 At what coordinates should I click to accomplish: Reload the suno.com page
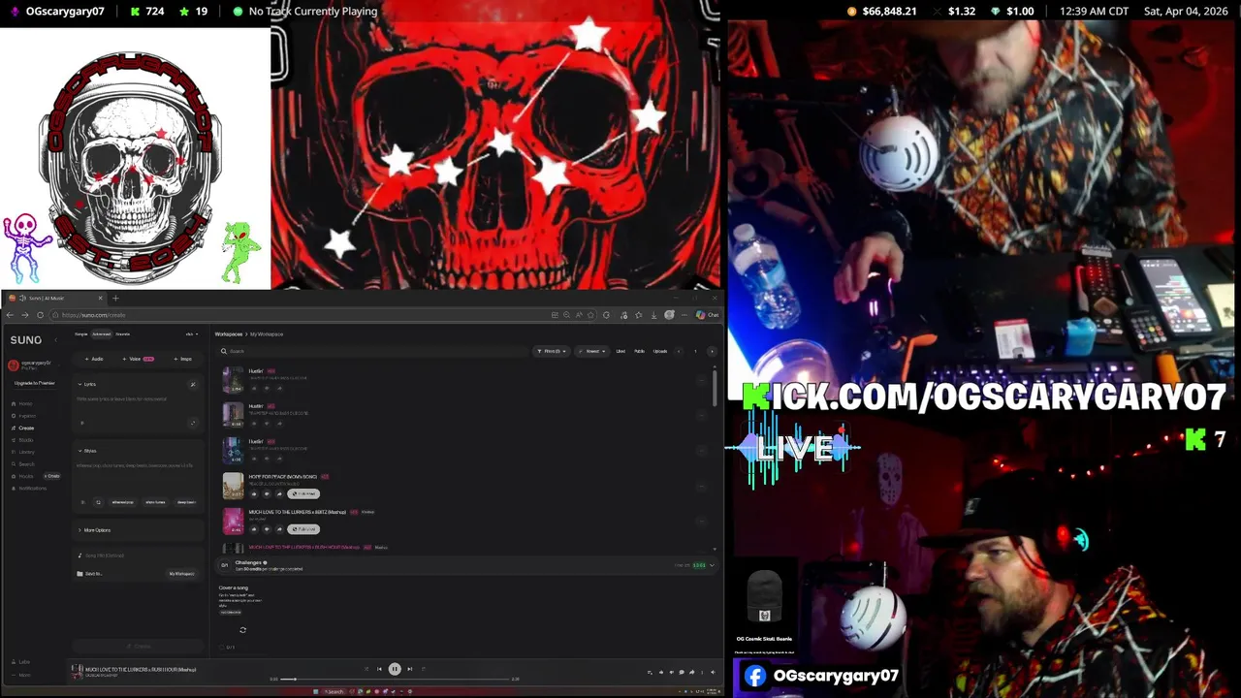40,315
